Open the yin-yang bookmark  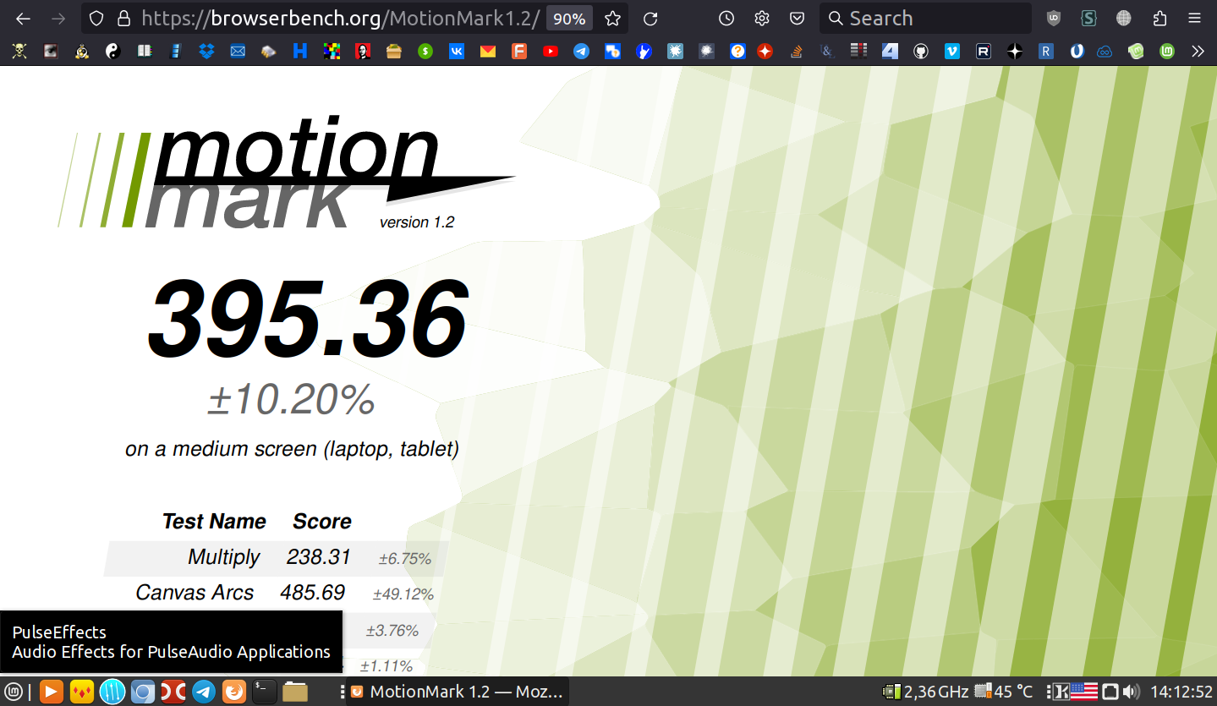click(x=112, y=52)
